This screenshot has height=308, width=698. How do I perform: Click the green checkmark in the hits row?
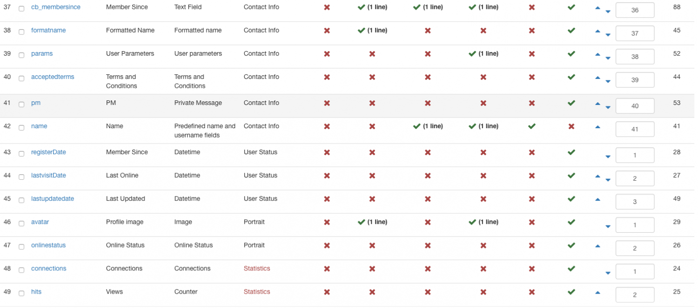(571, 292)
